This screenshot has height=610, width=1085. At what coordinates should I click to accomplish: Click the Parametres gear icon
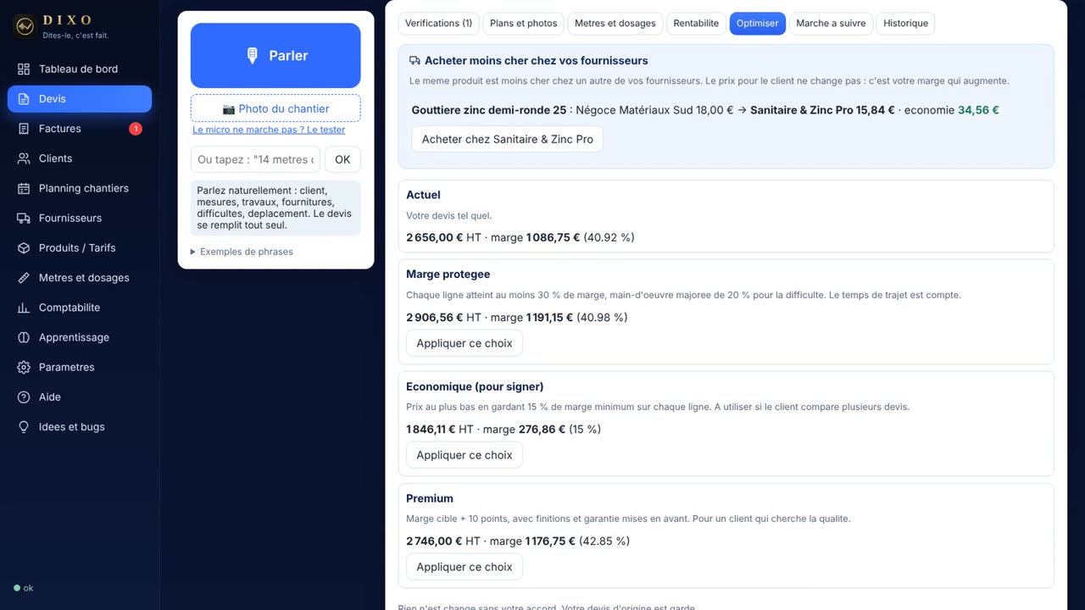(x=24, y=367)
